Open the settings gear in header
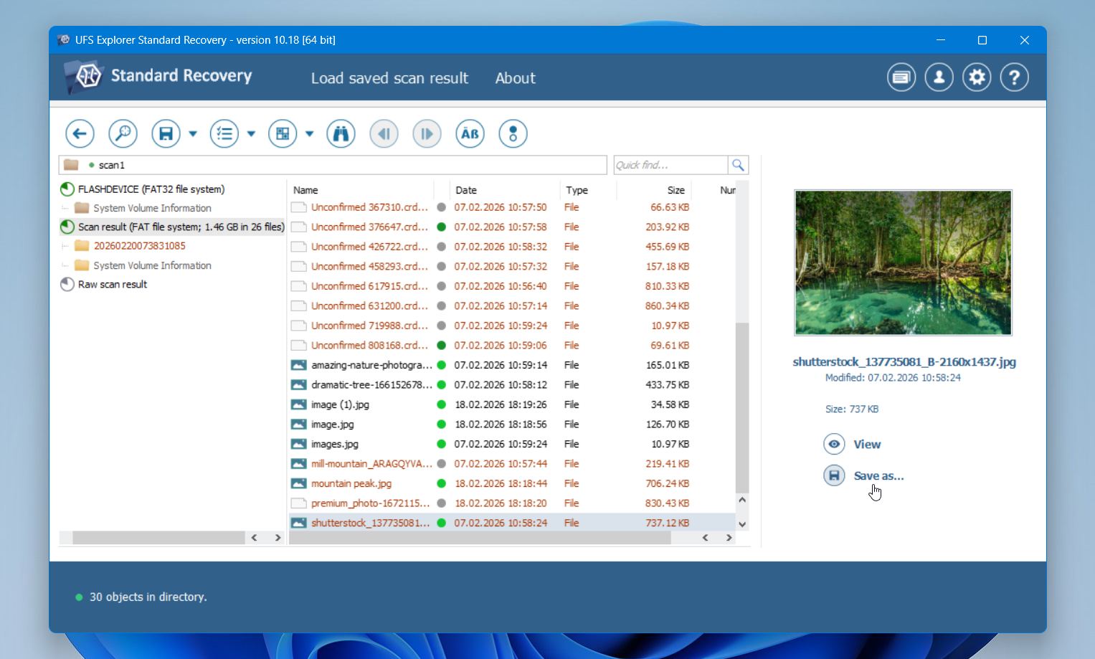The width and height of the screenshot is (1095, 659). [x=977, y=77]
